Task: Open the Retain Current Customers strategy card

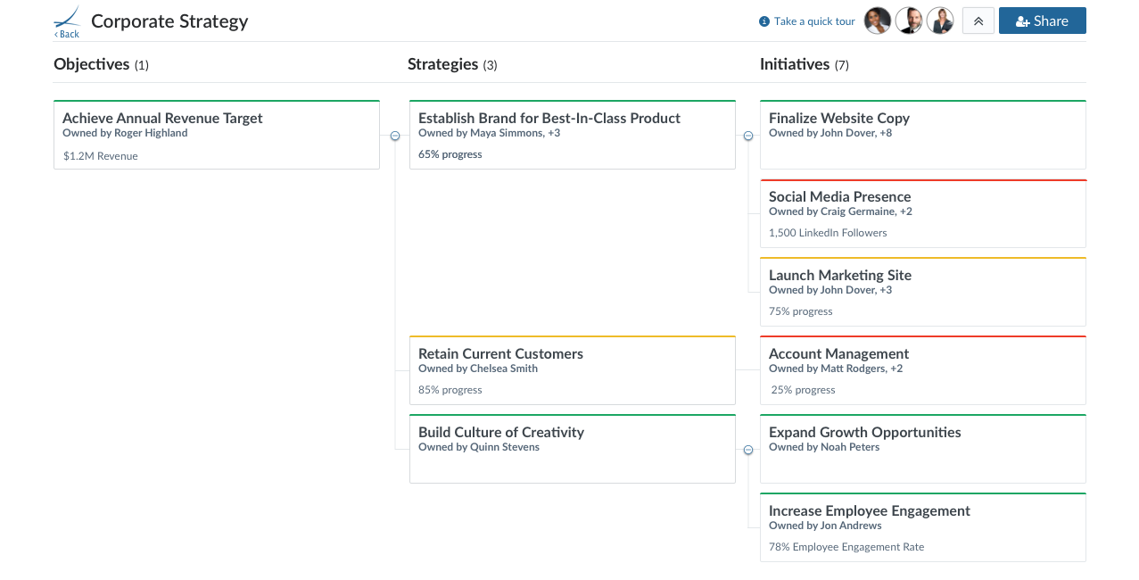Action: pyautogui.click(x=573, y=370)
